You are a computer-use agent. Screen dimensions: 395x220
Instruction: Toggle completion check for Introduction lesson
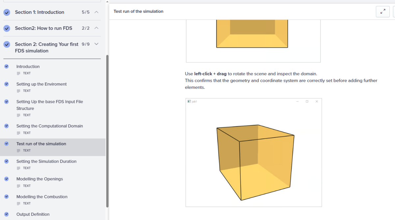pyautogui.click(x=7, y=66)
